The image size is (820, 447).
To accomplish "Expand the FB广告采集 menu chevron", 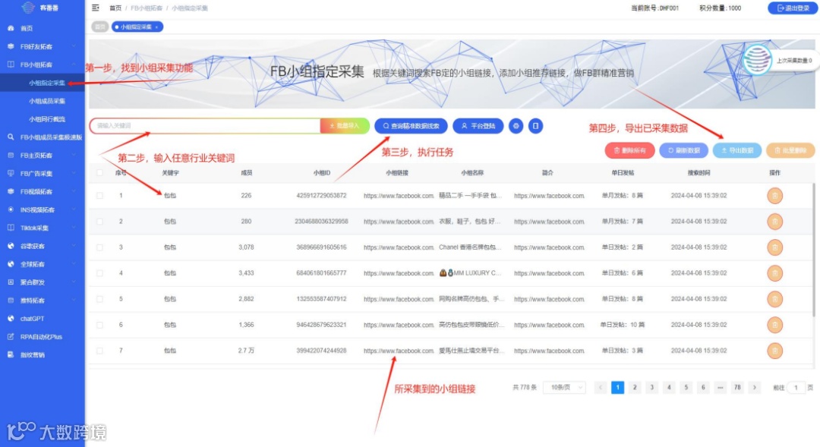I will [x=74, y=174].
